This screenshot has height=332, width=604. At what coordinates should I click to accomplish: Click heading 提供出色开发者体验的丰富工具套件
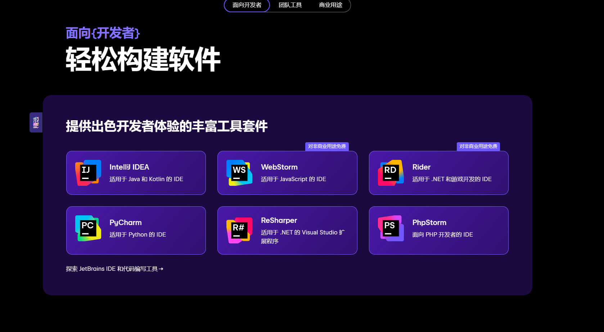coord(167,126)
